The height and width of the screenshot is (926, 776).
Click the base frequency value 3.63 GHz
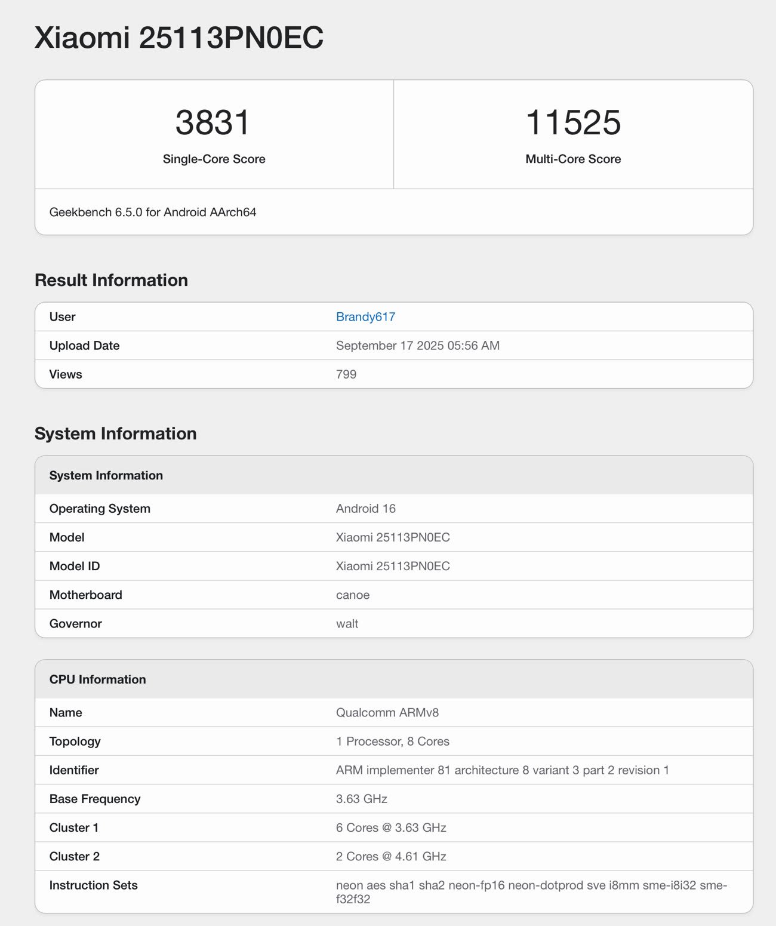362,799
